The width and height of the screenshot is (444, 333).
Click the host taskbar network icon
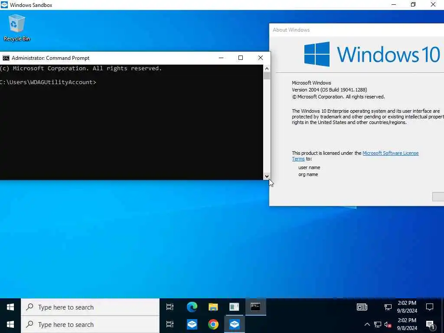tap(378, 324)
